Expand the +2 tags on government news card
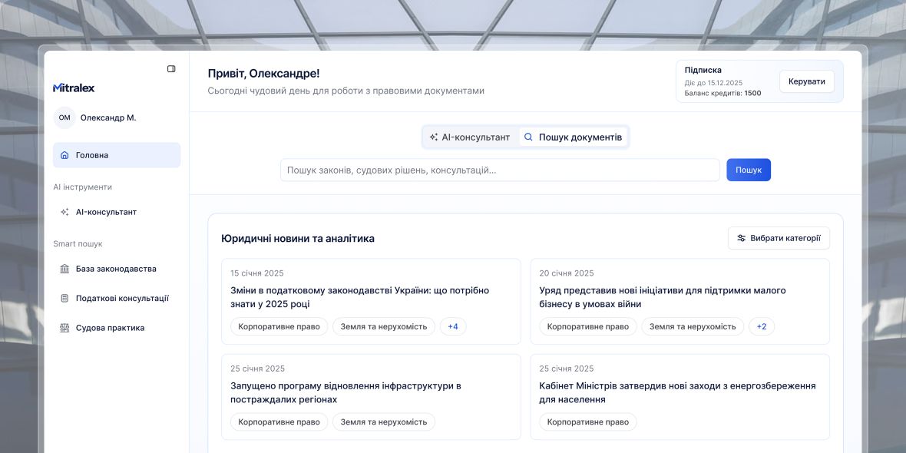The image size is (906, 453). click(x=762, y=326)
